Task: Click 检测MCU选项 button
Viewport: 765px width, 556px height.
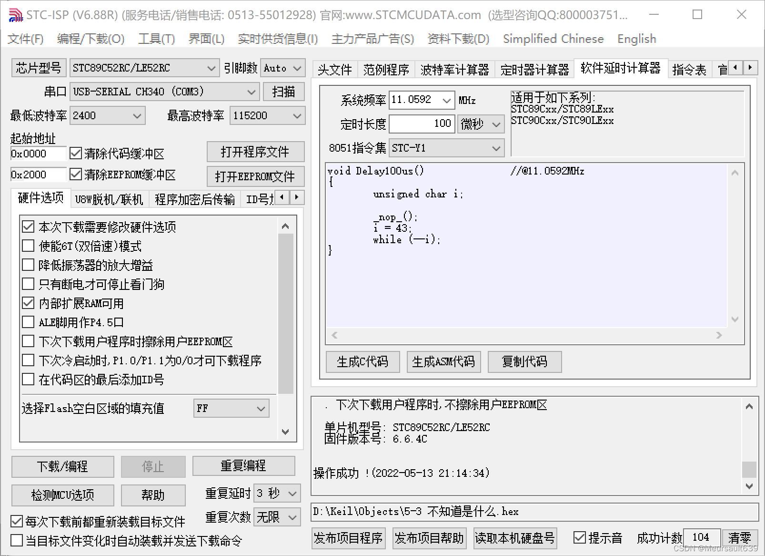Action: (62, 495)
